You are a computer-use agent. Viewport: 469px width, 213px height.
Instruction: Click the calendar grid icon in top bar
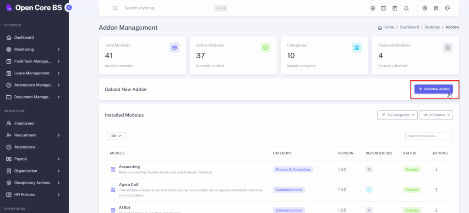[383, 8]
